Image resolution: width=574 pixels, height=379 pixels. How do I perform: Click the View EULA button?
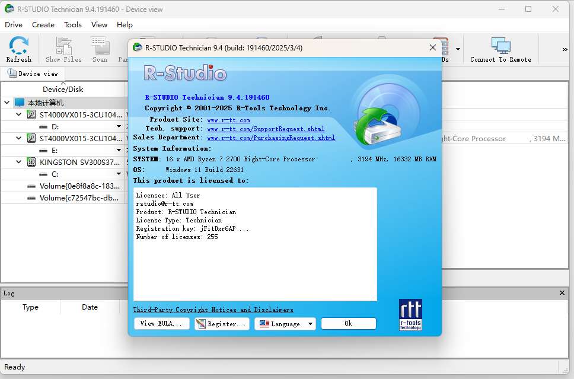pos(162,324)
